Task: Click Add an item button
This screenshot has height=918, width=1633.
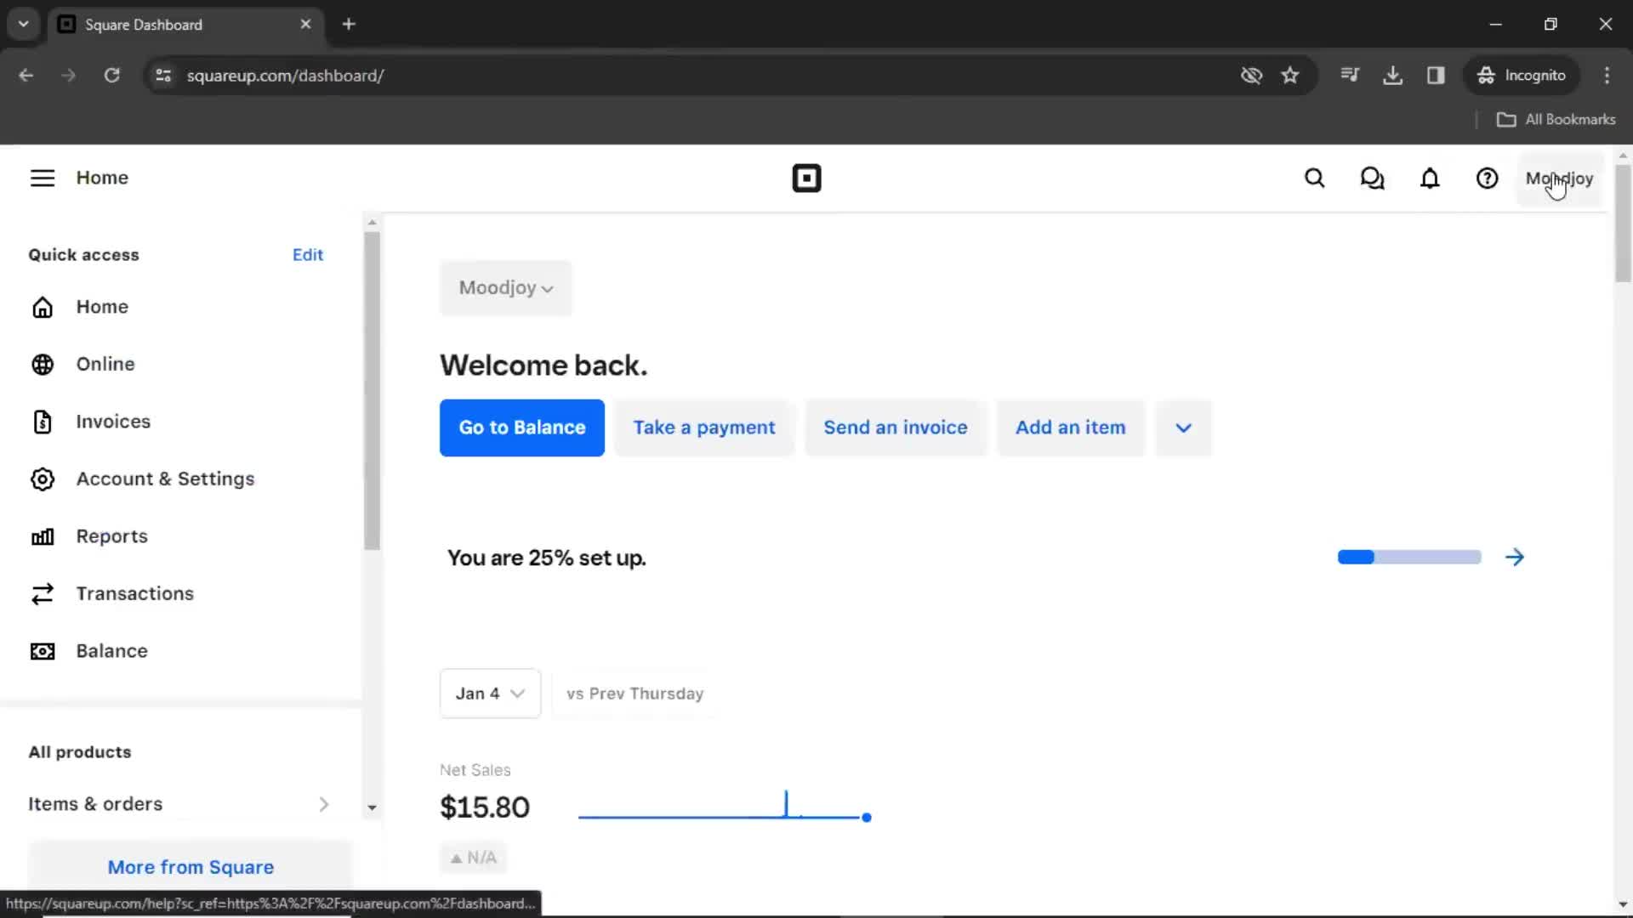Action: point(1071,428)
